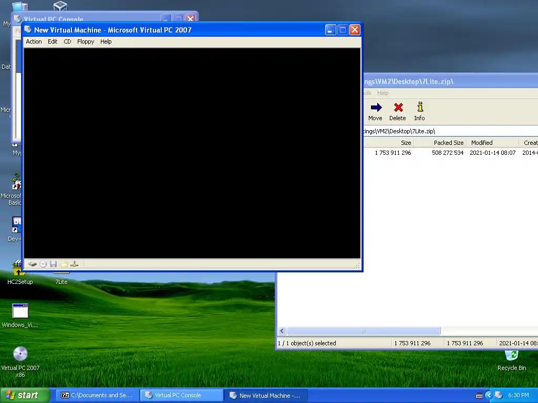538x403 pixels.
Task: Click the Move arrow icon in 7-Zip
Action: click(376, 107)
